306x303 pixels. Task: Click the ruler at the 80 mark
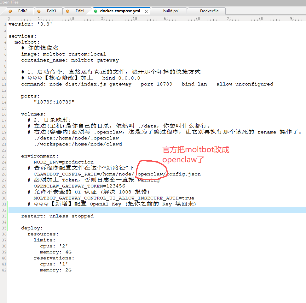[x=260, y=19]
